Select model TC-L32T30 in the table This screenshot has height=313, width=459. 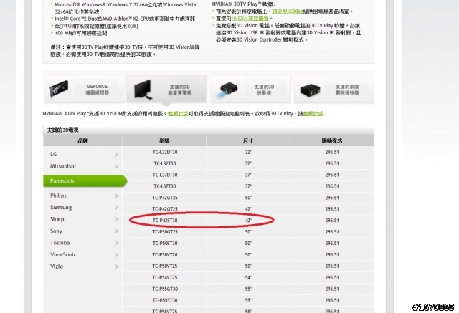coord(165,163)
